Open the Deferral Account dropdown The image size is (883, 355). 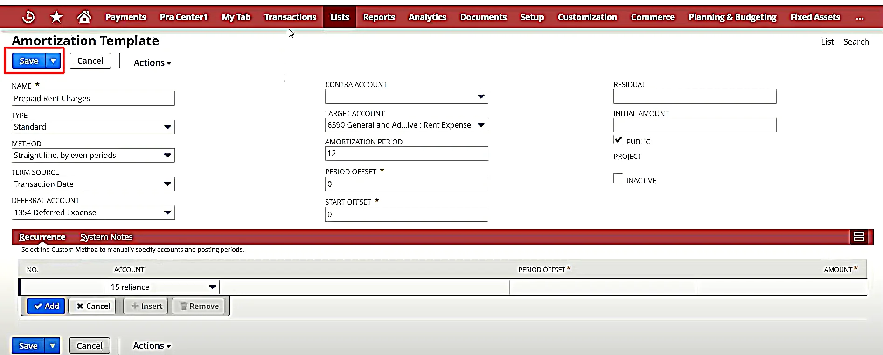[x=93, y=212]
